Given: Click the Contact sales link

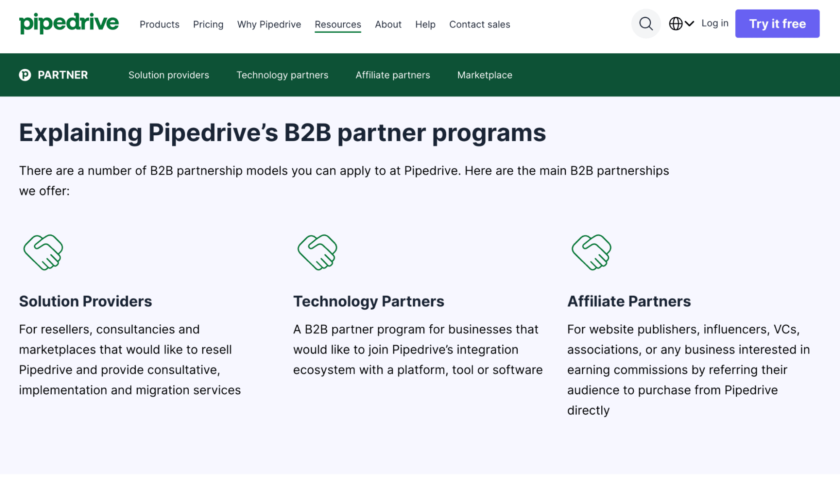Looking at the screenshot, I should point(479,24).
